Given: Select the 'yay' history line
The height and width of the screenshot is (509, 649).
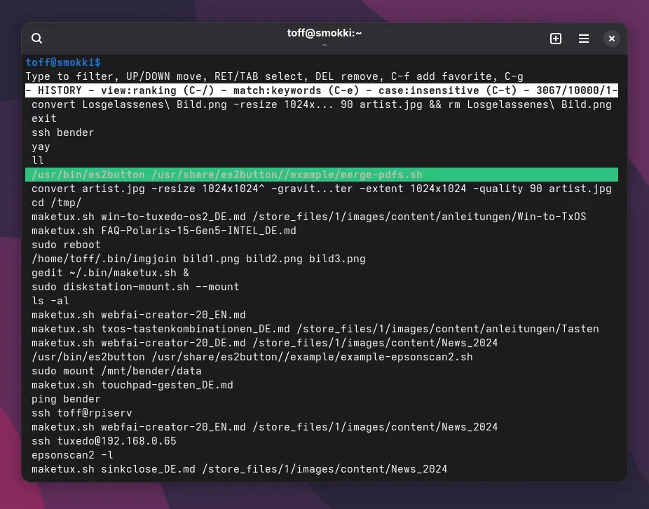Looking at the screenshot, I should 41,147.
